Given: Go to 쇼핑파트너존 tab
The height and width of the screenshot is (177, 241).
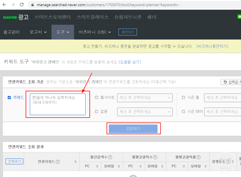Looking at the screenshot, I should pyautogui.click(x=128, y=17).
